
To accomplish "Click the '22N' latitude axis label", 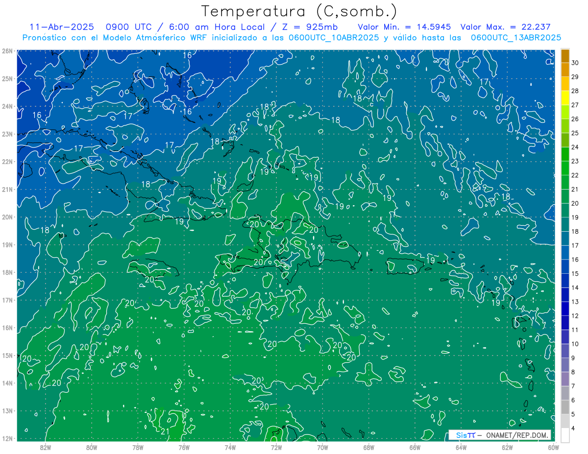I will (x=7, y=162).
